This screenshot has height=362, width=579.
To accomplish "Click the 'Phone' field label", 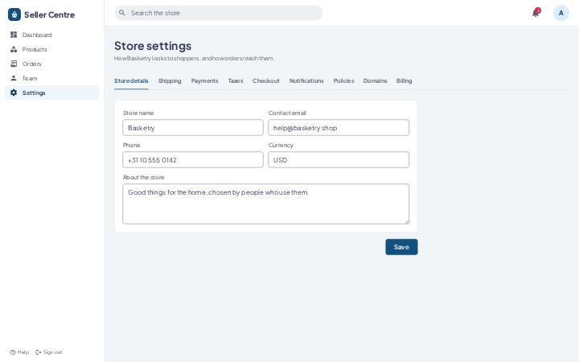I will pyautogui.click(x=131, y=145).
